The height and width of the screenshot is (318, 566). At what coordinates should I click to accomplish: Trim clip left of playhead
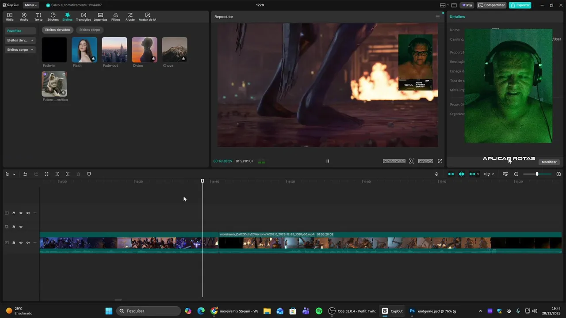pos(57,174)
